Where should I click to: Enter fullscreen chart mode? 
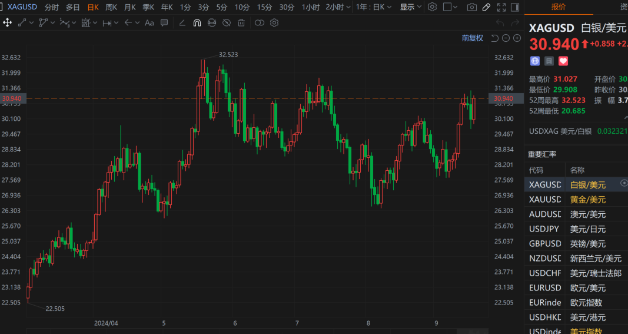[x=501, y=7]
